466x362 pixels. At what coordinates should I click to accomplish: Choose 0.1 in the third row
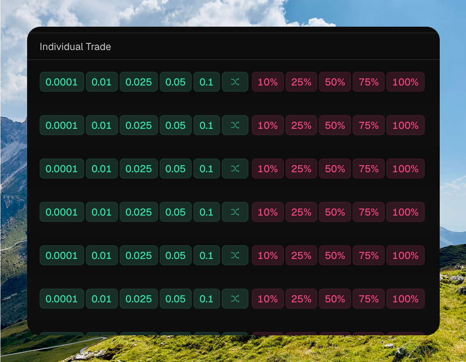207,168
